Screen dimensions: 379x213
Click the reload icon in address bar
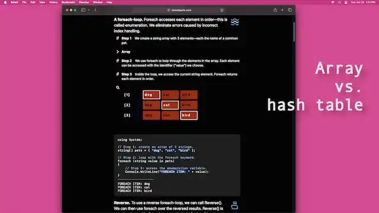pyautogui.click(x=221, y=10)
